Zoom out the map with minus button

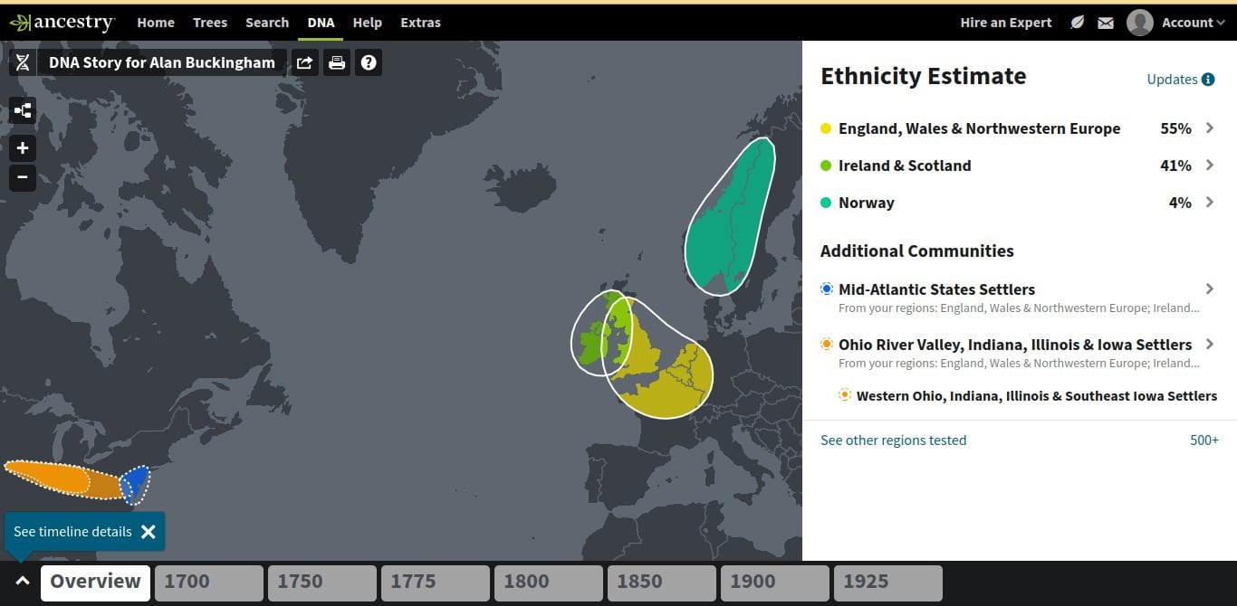tap(23, 177)
